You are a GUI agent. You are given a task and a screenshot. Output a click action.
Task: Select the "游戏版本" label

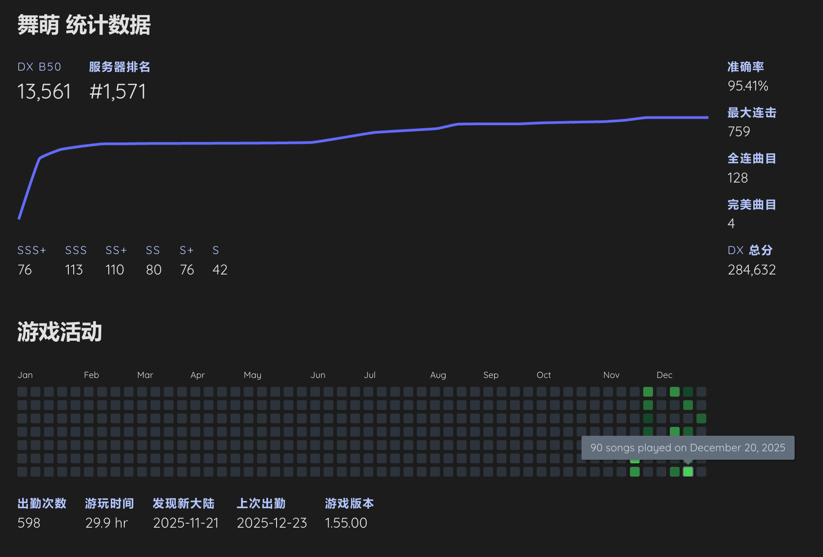point(349,503)
